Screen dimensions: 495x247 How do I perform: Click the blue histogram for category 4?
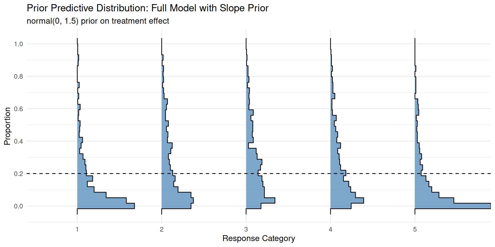point(340,196)
